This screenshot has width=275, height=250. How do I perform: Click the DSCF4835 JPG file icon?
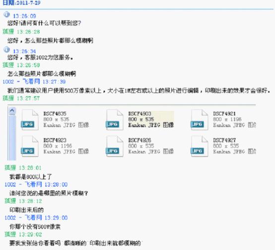pos(30,120)
